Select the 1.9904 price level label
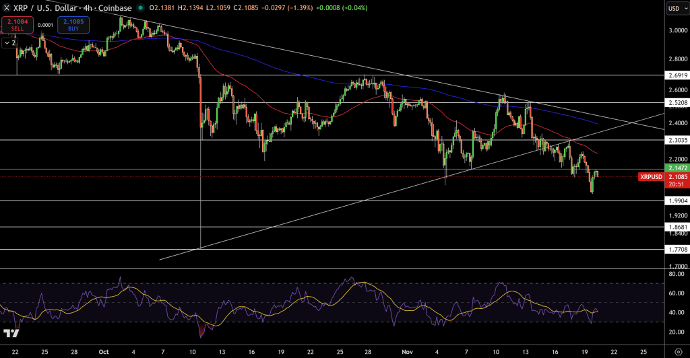 pyautogui.click(x=677, y=201)
